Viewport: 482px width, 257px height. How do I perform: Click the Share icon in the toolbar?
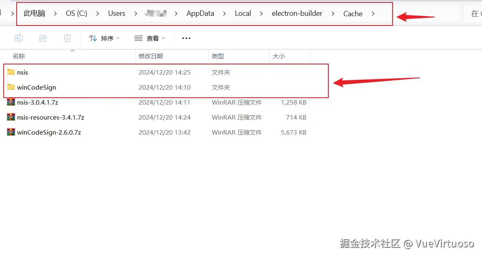pyautogui.click(x=43, y=38)
